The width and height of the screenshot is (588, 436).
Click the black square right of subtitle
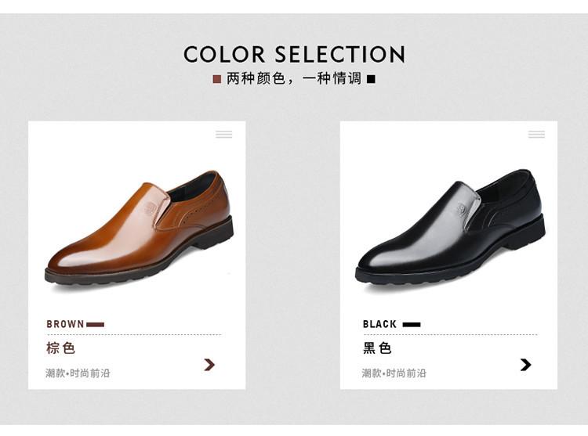tap(371, 79)
